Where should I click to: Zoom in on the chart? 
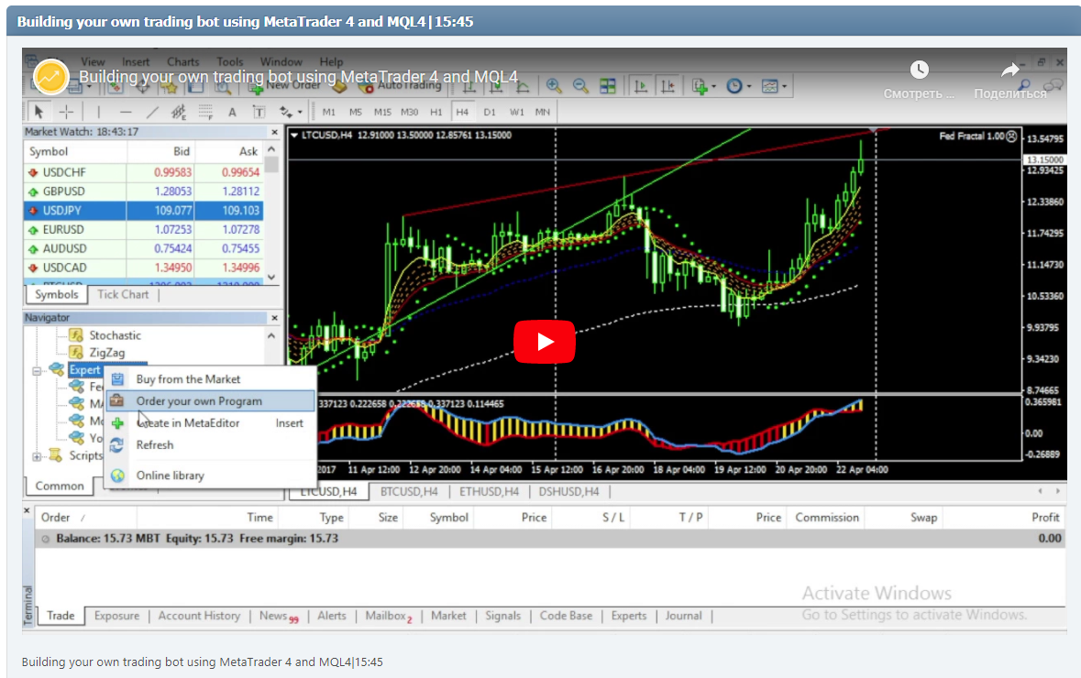tap(554, 85)
